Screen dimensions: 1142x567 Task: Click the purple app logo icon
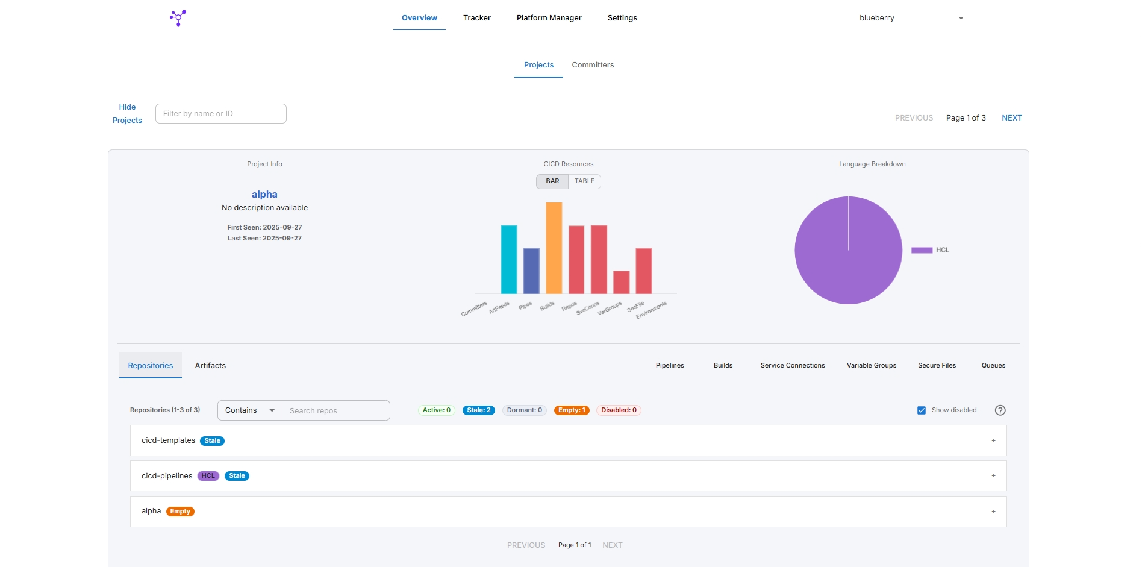pyautogui.click(x=178, y=17)
